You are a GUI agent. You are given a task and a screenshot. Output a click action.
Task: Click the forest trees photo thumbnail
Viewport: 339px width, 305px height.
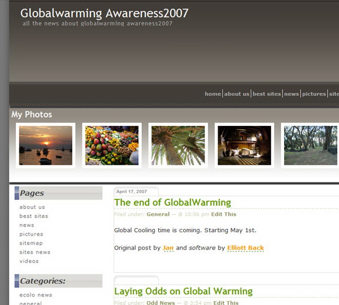tap(310, 145)
